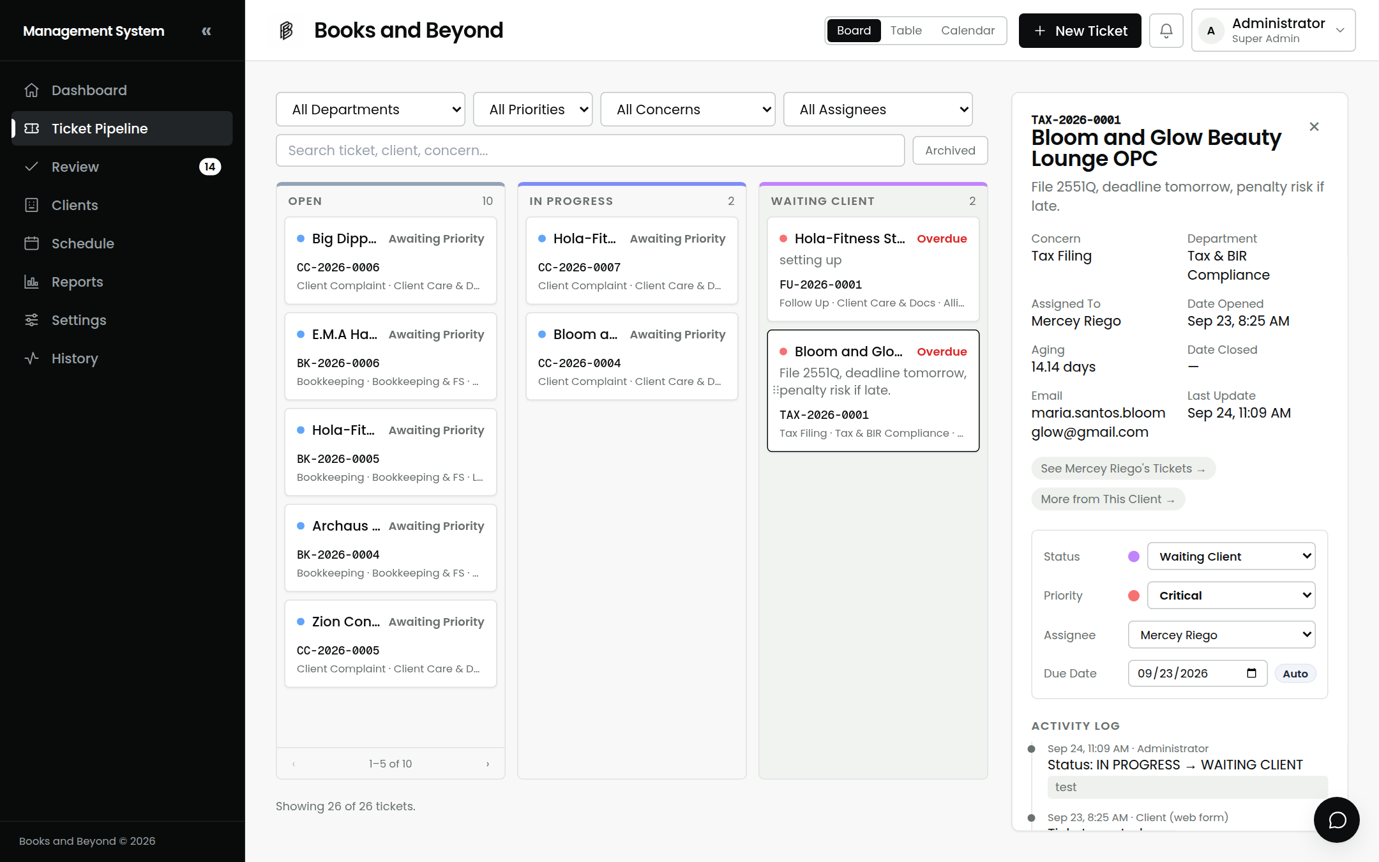Open ticket card CC-2026-0006 Big Dipp
Image resolution: width=1379 pixels, height=862 pixels.
(x=390, y=261)
